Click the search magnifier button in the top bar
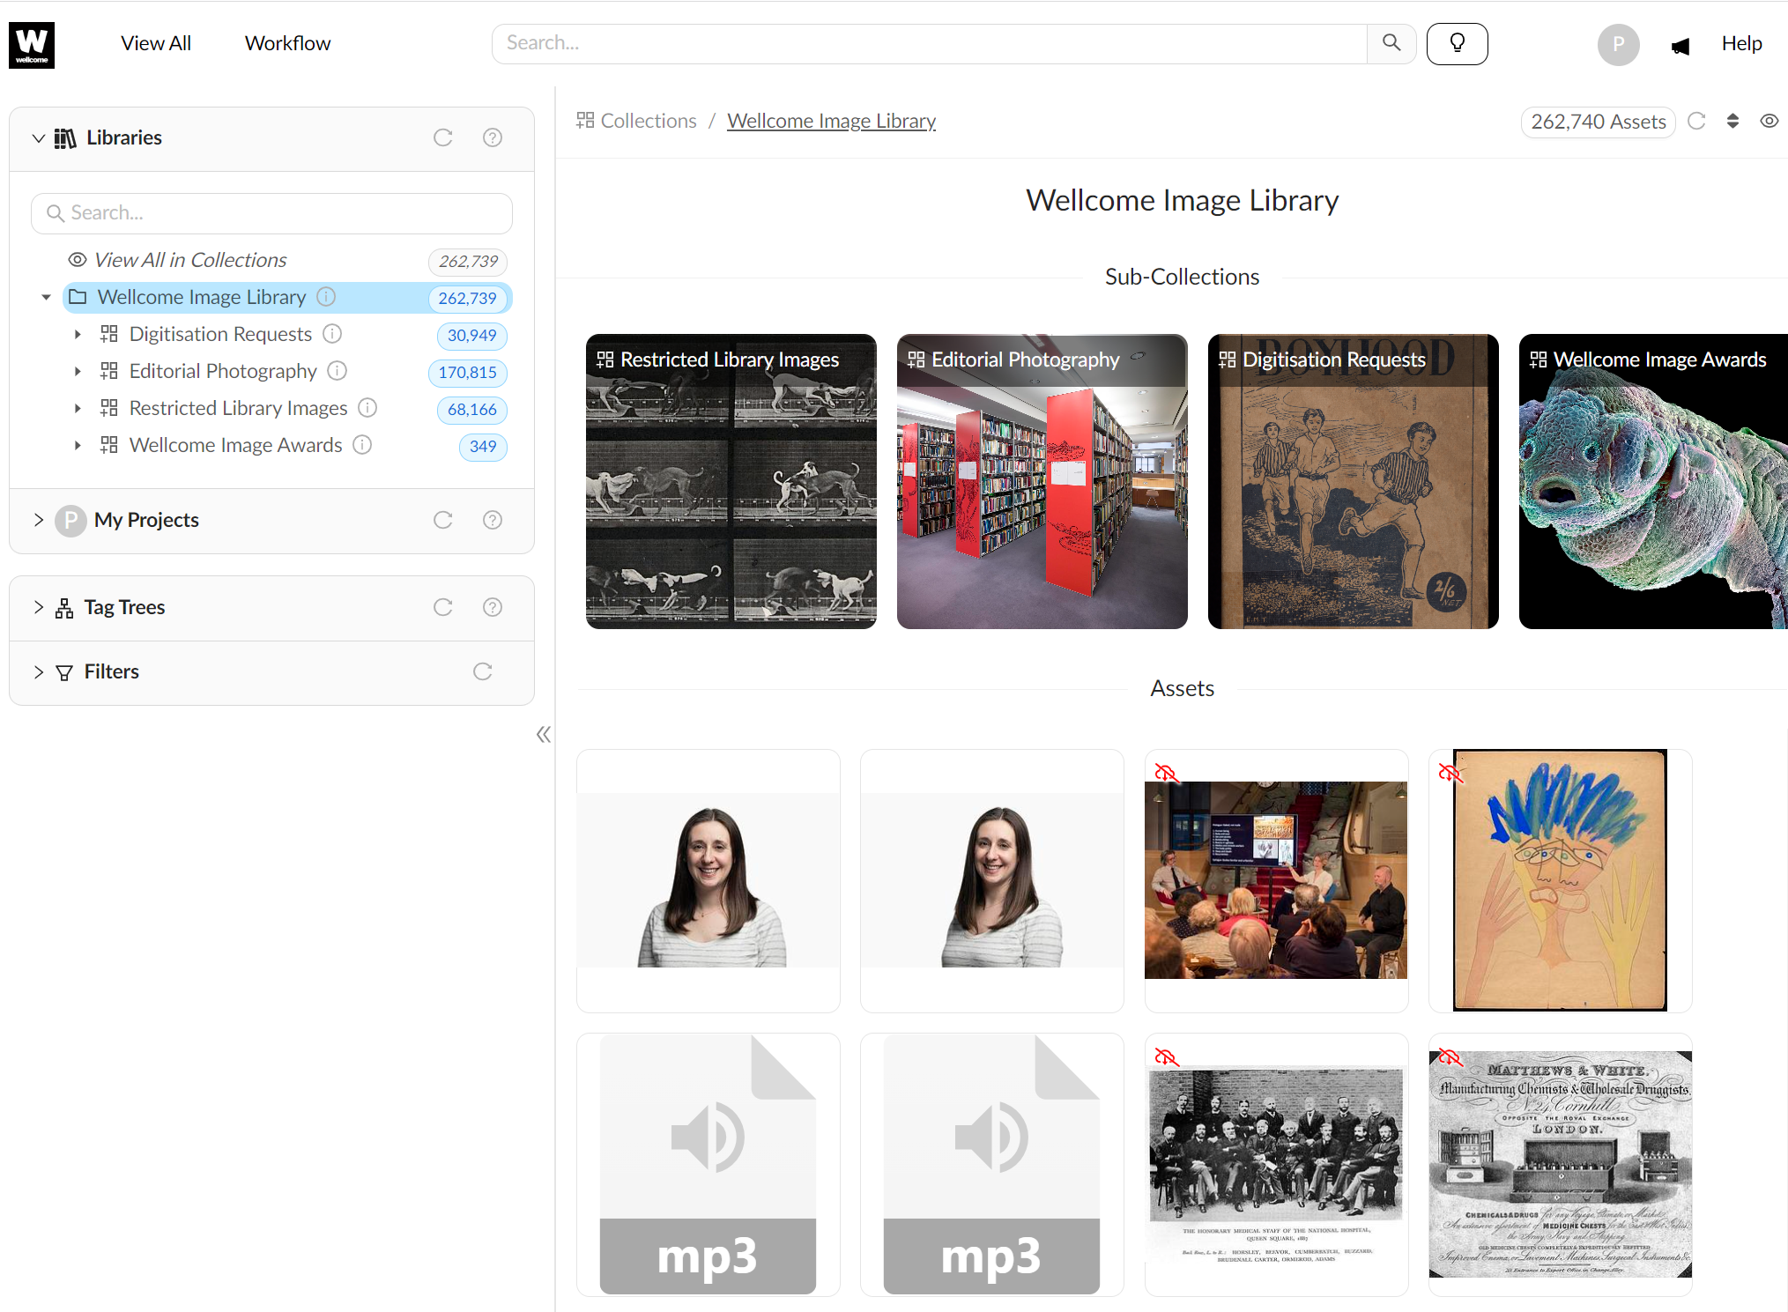The height and width of the screenshot is (1312, 1788). [1391, 43]
